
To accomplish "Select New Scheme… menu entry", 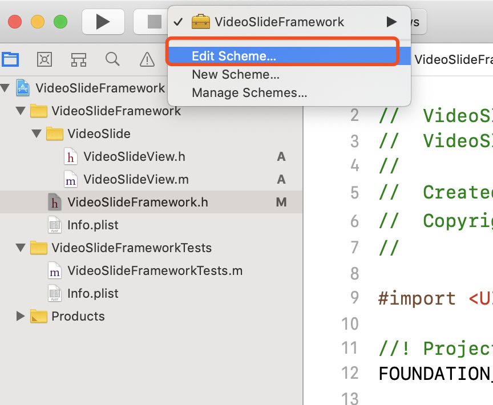I will click(289, 75).
